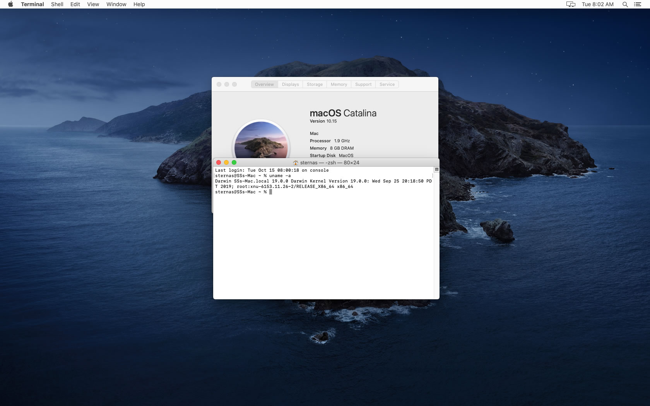This screenshot has width=650, height=406.
Task: Switch to the Service tab
Action: coord(387,84)
